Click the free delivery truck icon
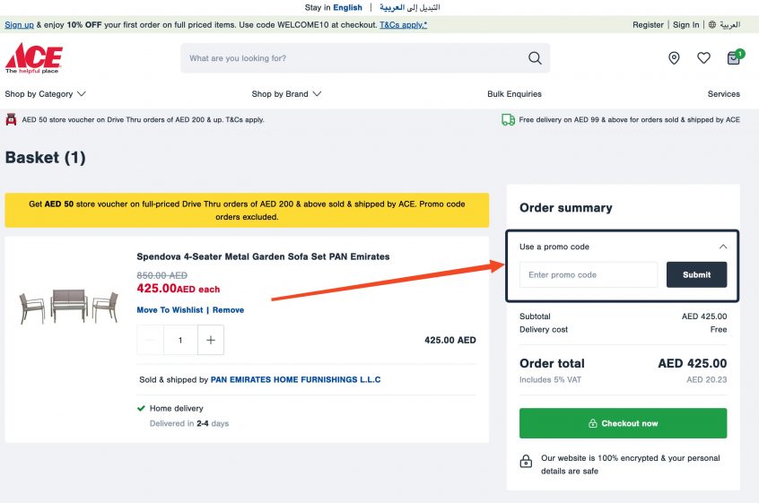This screenshot has width=759, height=503. click(x=509, y=119)
